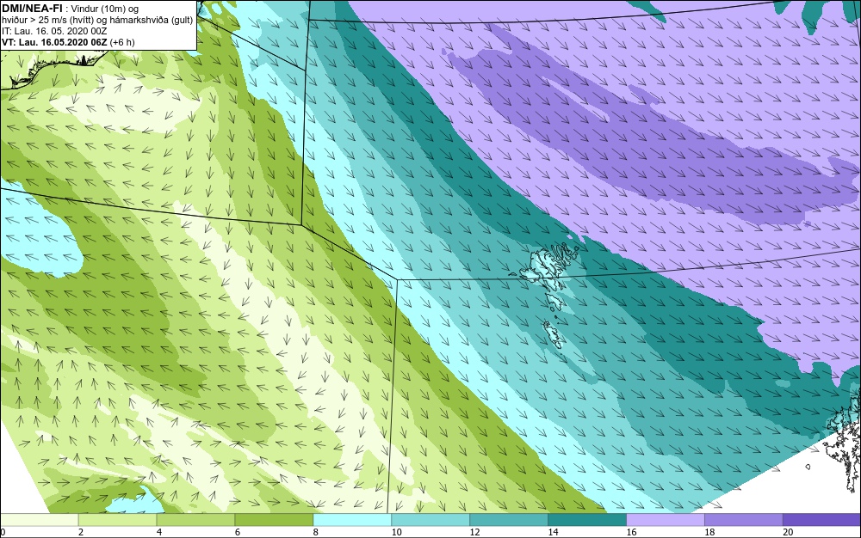Click the legend label '2'
The height and width of the screenshot is (538, 861).
81,532
